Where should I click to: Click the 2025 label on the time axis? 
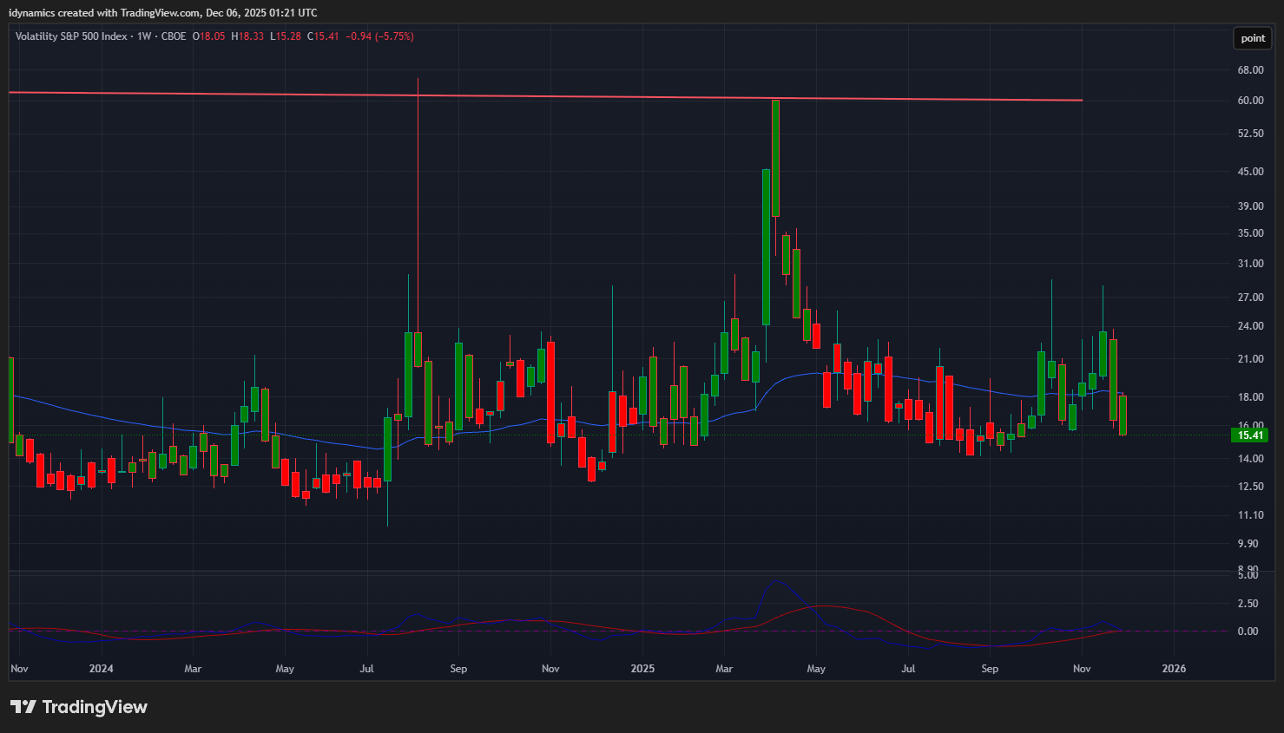click(642, 669)
